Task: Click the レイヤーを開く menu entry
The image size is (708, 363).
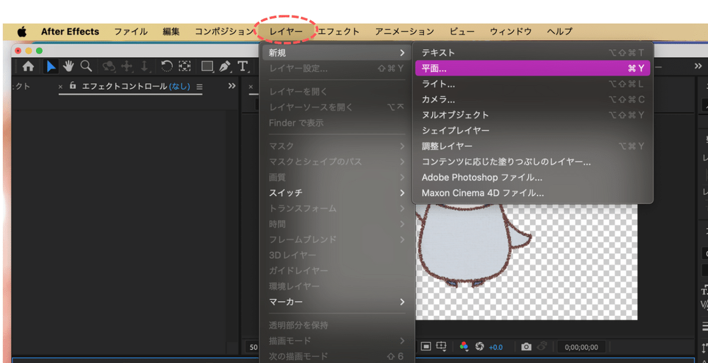Action: pyautogui.click(x=336, y=91)
